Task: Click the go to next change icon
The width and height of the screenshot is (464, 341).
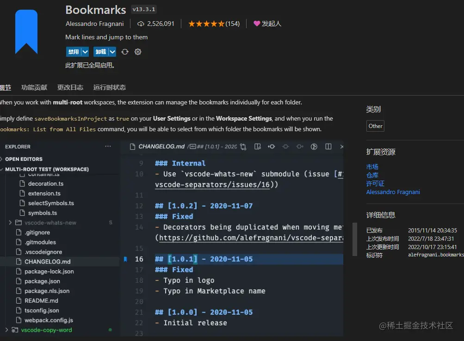Action: click(x=300, y=146)
